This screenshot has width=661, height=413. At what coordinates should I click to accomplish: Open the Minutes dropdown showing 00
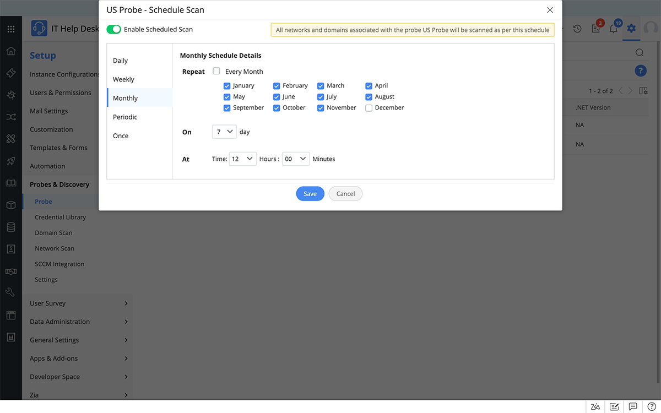coord(296,159)
